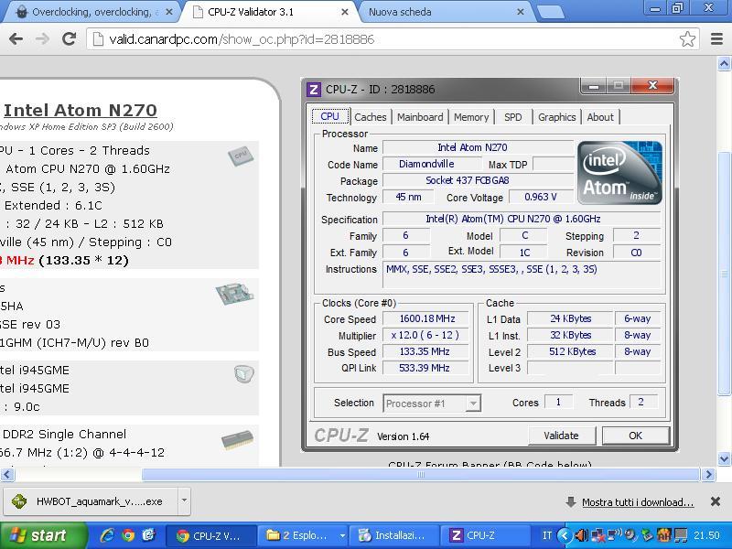
Task: Click the Intel Atom N270 heading link
Action: point(80,110)
